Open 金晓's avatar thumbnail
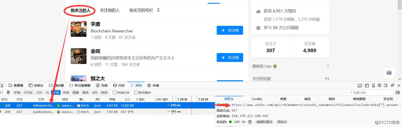The height and width of the screenshot is (127, 402). click(x=79, y=56)
